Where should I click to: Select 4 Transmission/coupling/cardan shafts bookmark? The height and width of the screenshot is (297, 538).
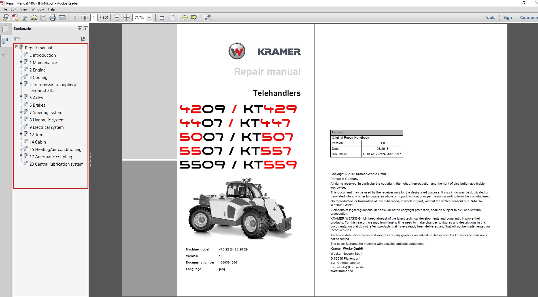53,88
